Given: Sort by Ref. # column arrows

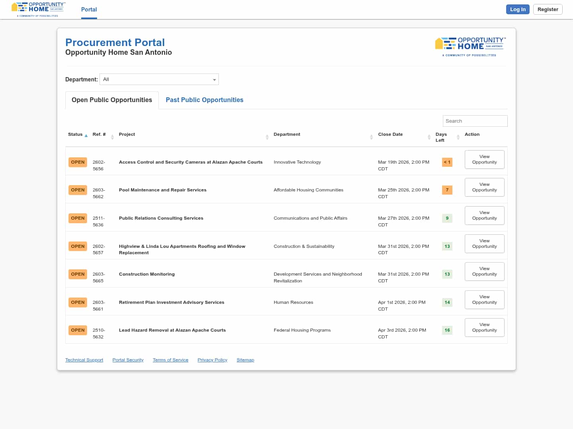Looking at the screenshot, I should pyautogui.click(x=112, y=137).
